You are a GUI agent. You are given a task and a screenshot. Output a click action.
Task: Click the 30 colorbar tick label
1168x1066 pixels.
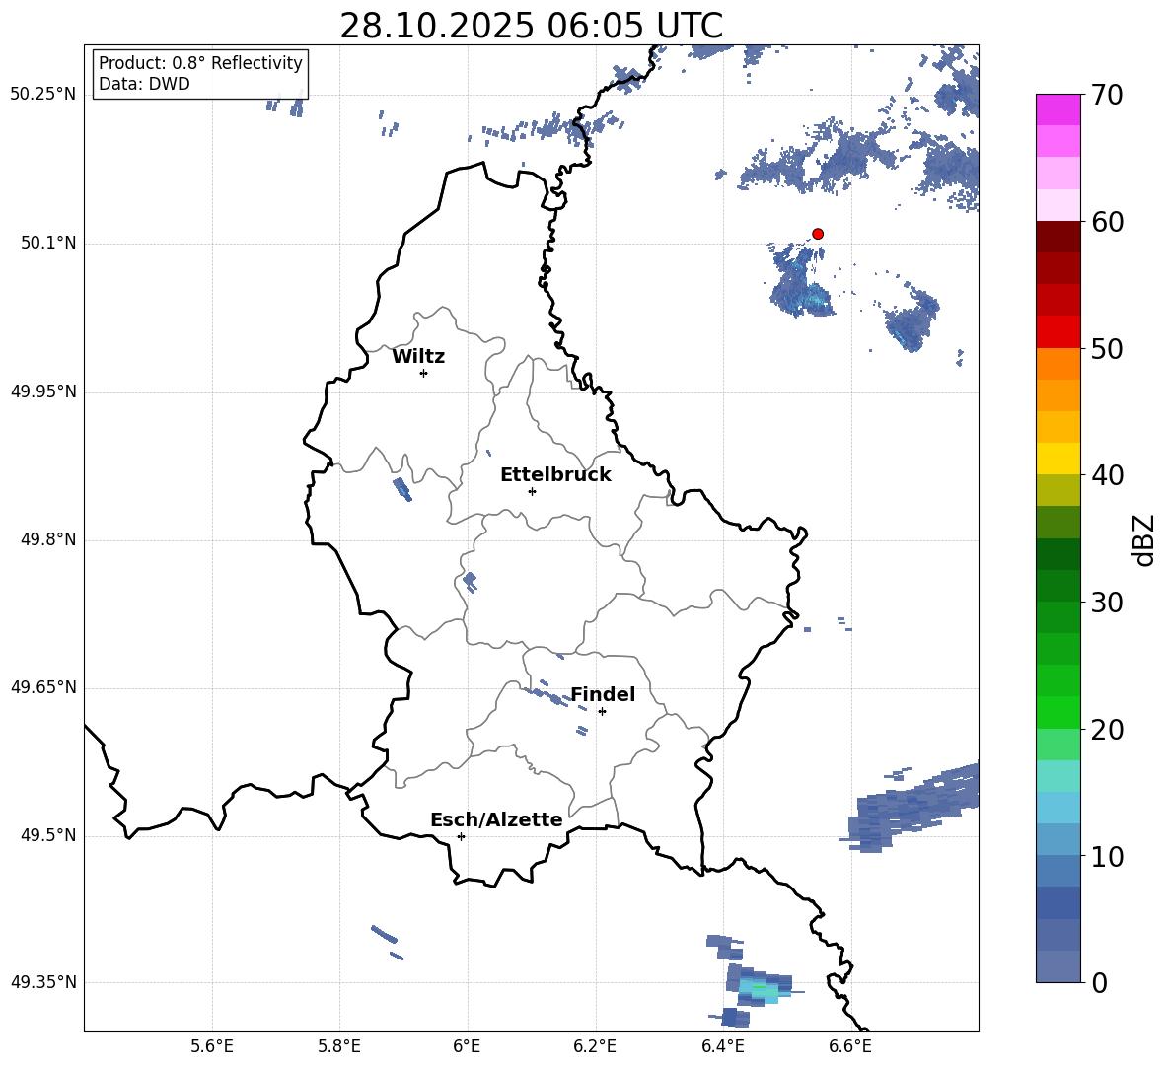point(1107,602)
